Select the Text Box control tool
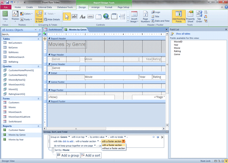Screen dimensions: 228x163 (x=75, y=17)
